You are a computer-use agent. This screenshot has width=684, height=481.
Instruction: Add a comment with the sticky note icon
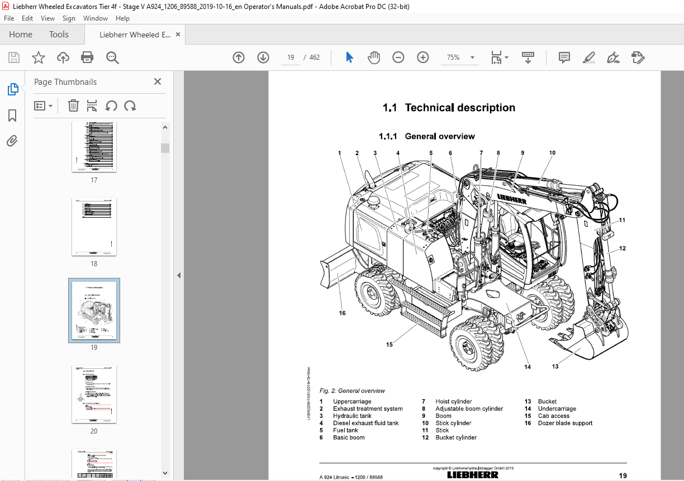click(564, 57)
